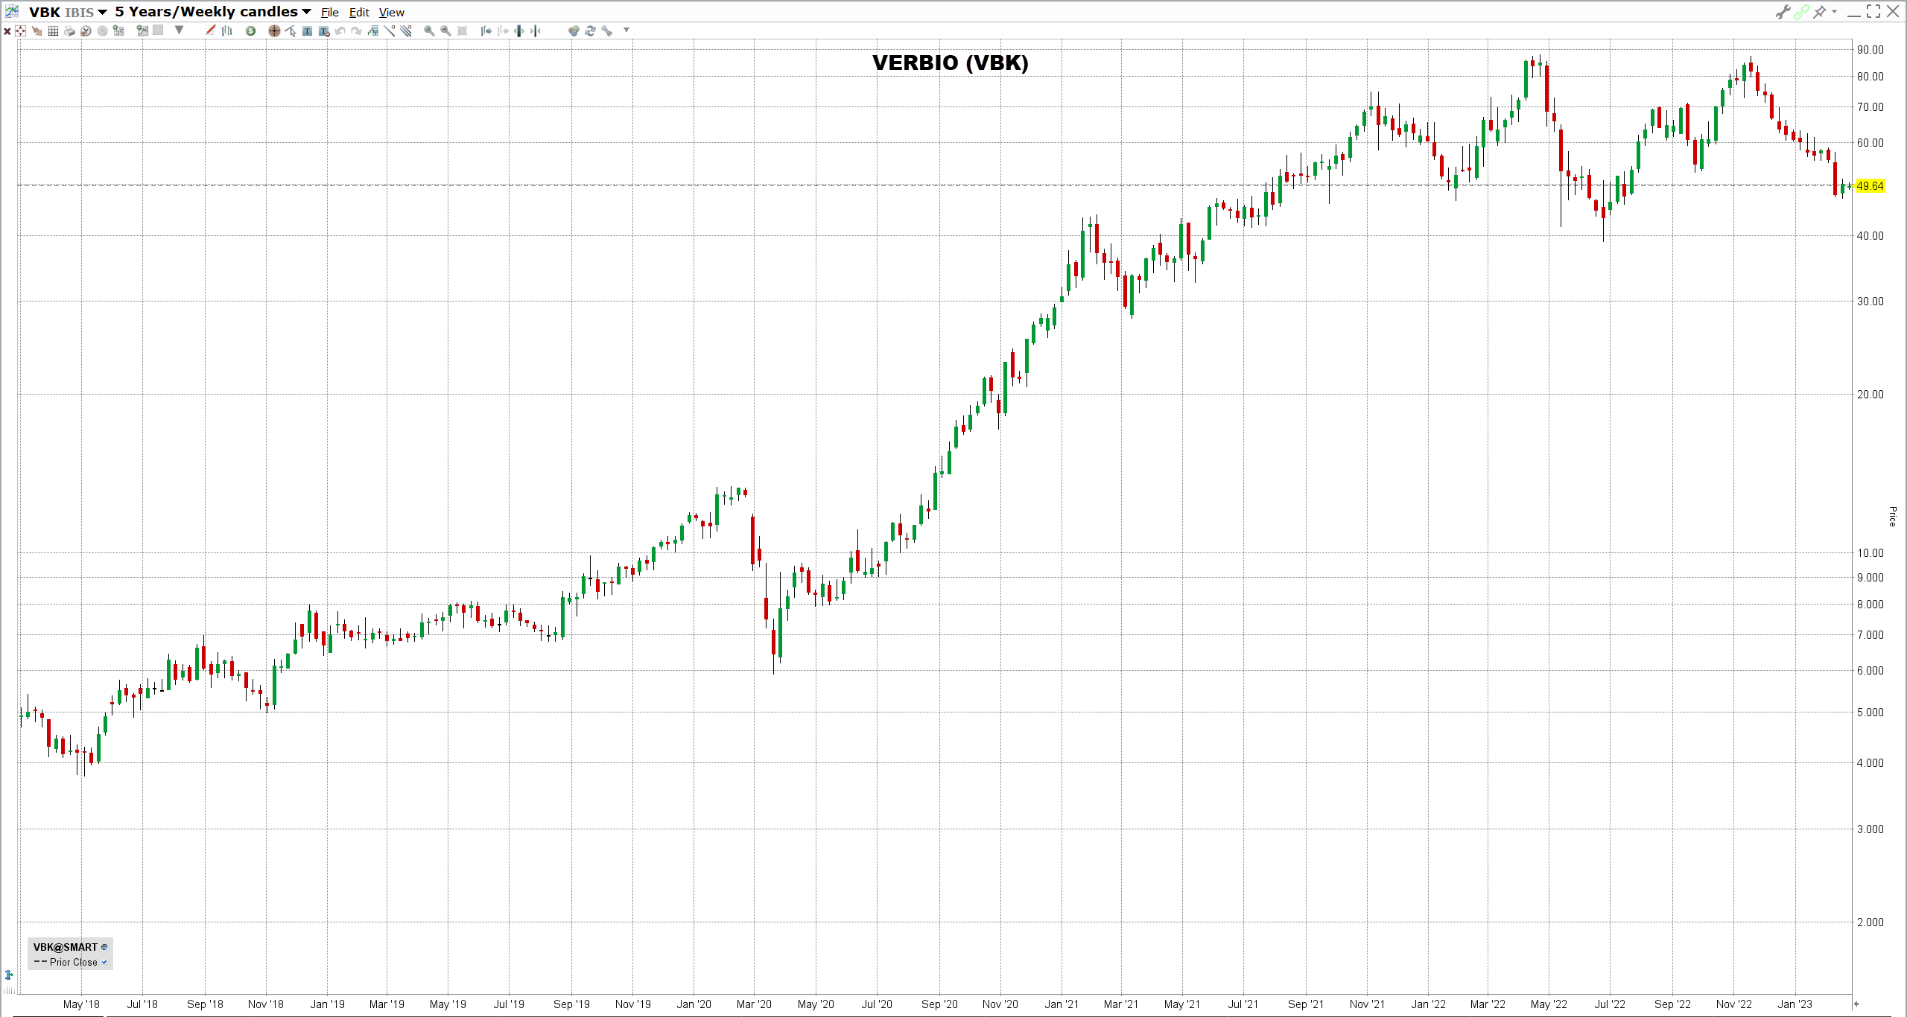Click the refresh chart icon

590,31
